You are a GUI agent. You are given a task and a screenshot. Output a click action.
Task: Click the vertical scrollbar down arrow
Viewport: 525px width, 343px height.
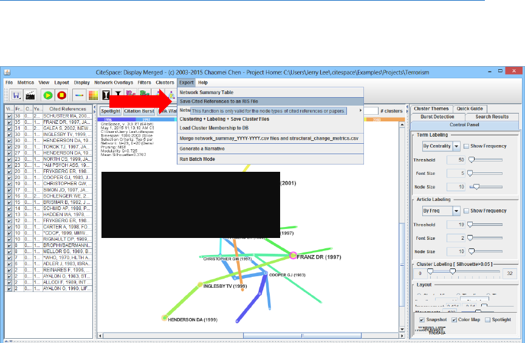(402, 329)
